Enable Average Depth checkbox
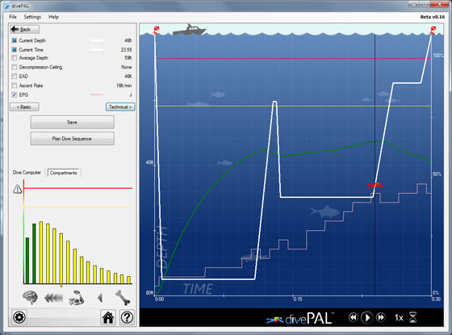 point(15,58)
